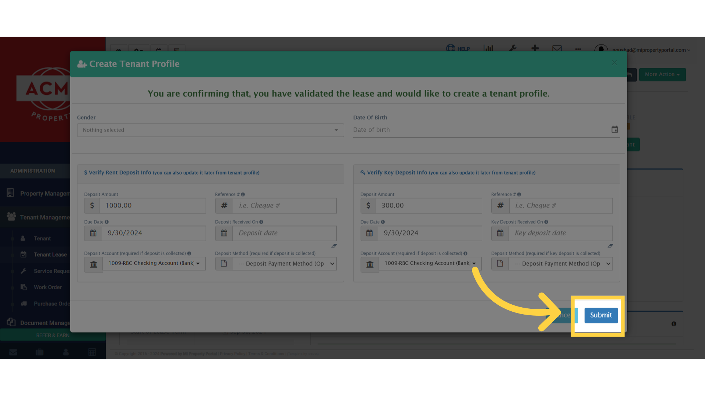Viewport: 705px width, 396px height.
Task: Click calendar icon beside Deposit Received On
Action: point(224,233)
